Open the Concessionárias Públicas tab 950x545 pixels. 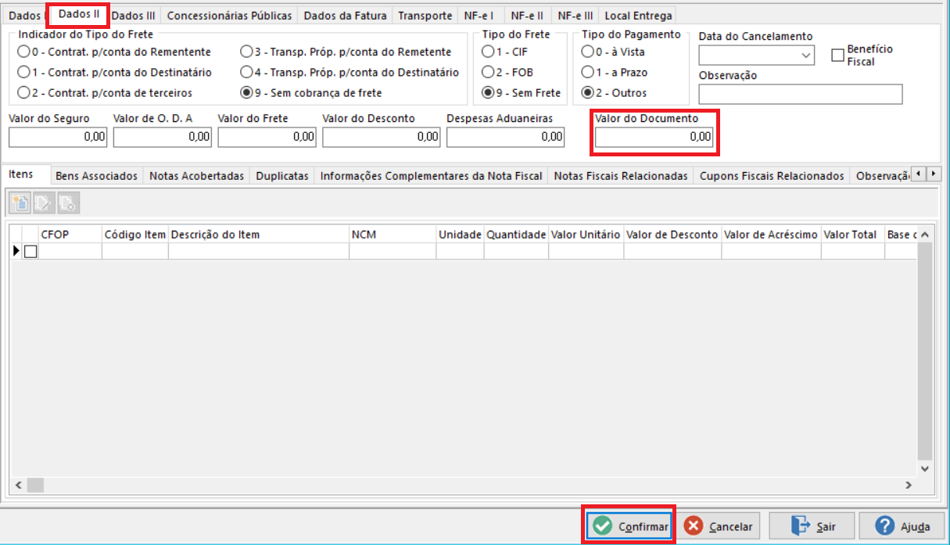point(229,16)
